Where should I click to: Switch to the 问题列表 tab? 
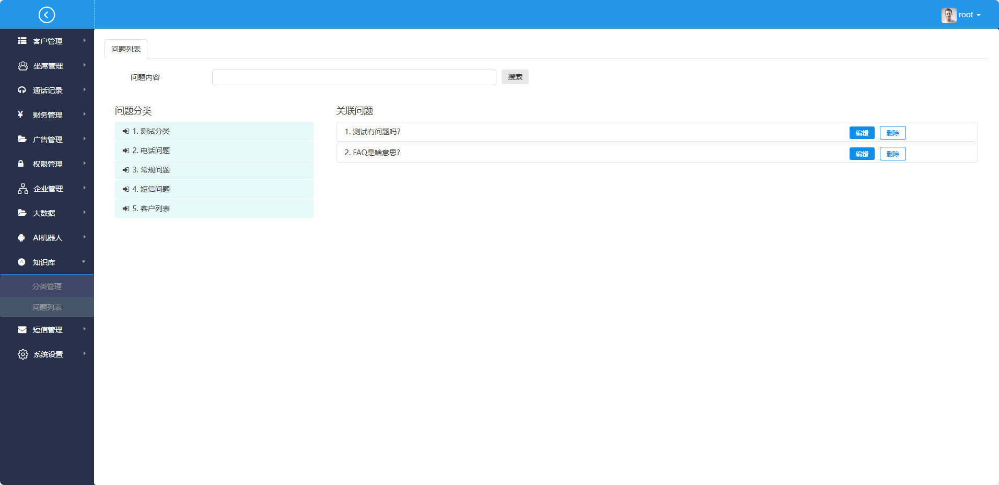(126, 49)
